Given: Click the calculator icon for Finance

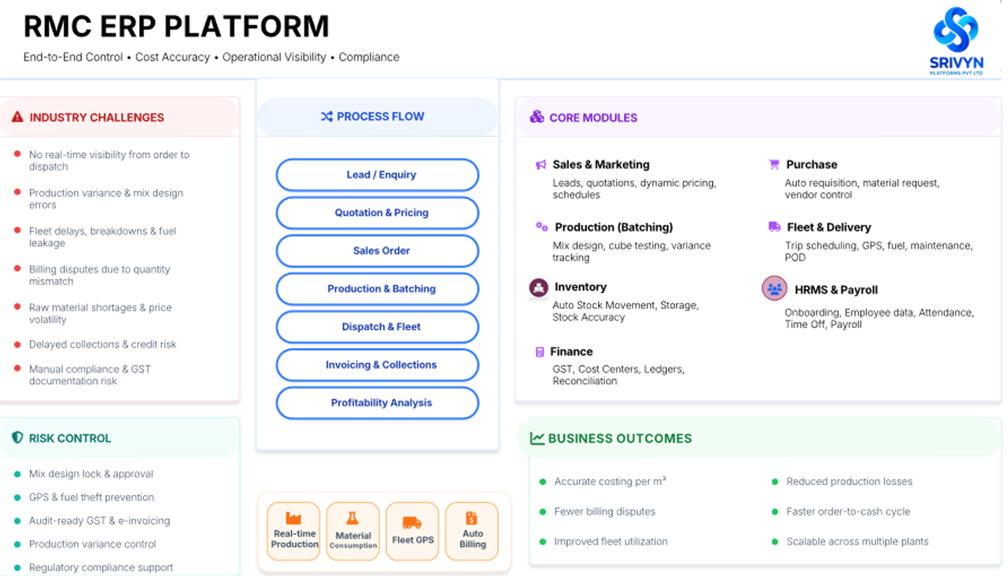Looking at the screenshot, I should click(540, 352).
